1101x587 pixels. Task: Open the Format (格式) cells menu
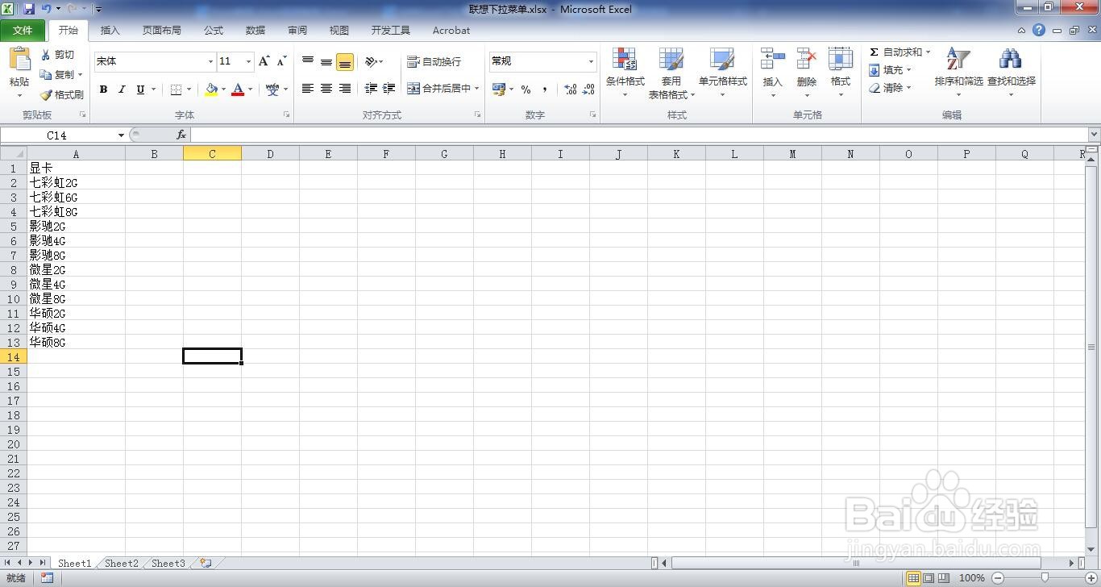click(x=841, y=73)
